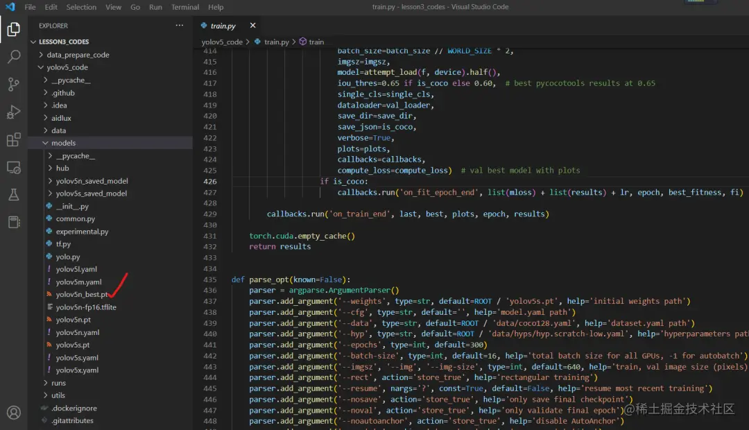749x430 pixels.
Task: Open the notebook-style icon below the Testing flask
Action: point(13,222)
